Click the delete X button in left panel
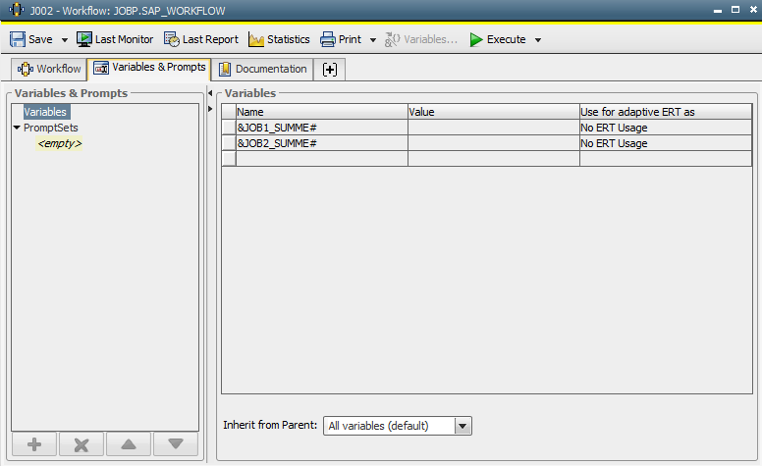 click(x=82, y=443)
